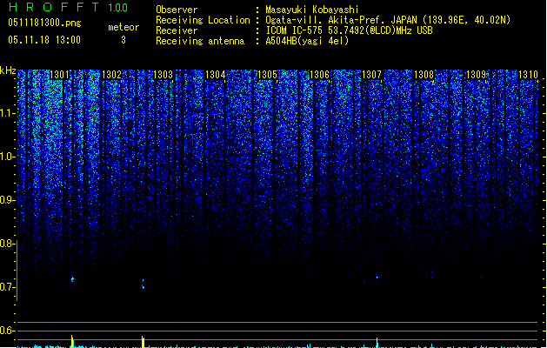Image resolution: width=547 pixels, height=348 pixels.
Task: Click the date stamp 05.11.18 13:00
Action: tap(44, 40)
